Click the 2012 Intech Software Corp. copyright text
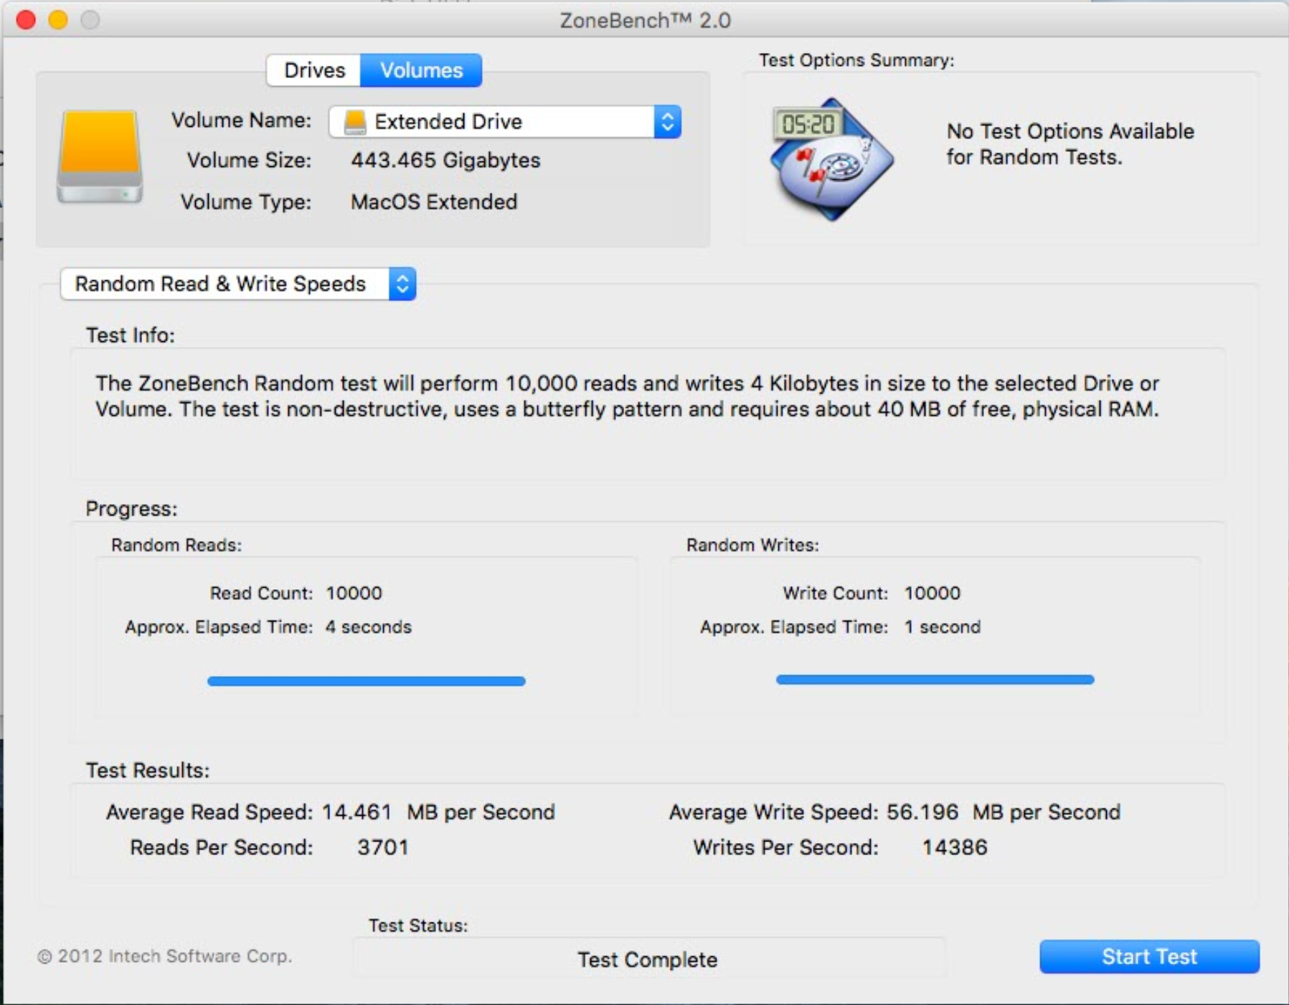 165,956
